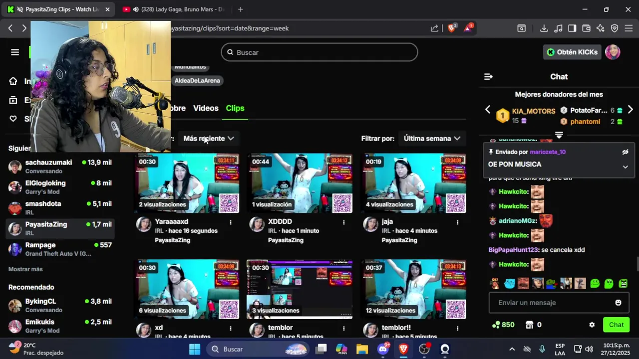
Task: Click in the Buscar search field
Action: click(319, 52)
